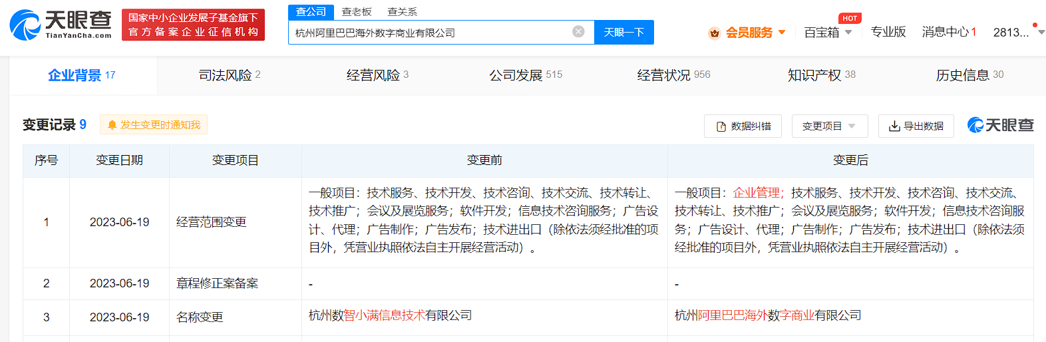The width and height of the screenshot is (1046, 342).
Task: Switch to 查老板 search tab
Action: tap(357, 11)
